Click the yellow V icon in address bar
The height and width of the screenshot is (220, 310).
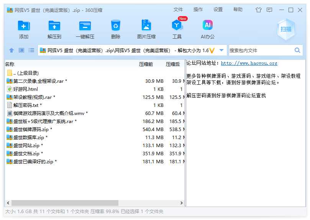click(212, 51)
